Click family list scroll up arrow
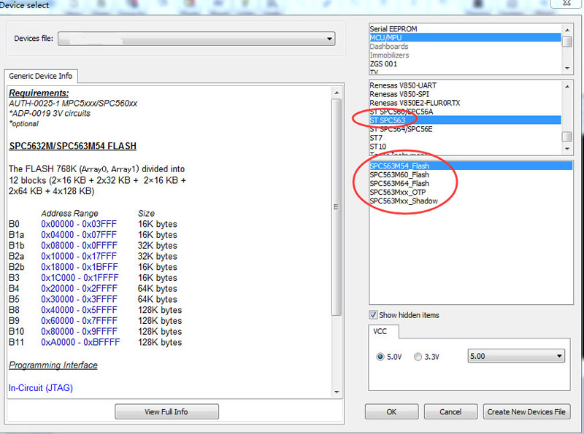Image resolution: width=584 pixels, height=434 pixels. 567,87
